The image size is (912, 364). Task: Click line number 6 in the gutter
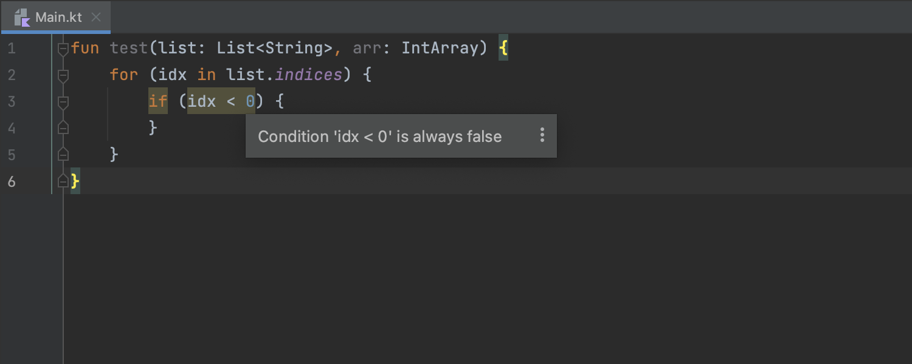coord(12,181)
